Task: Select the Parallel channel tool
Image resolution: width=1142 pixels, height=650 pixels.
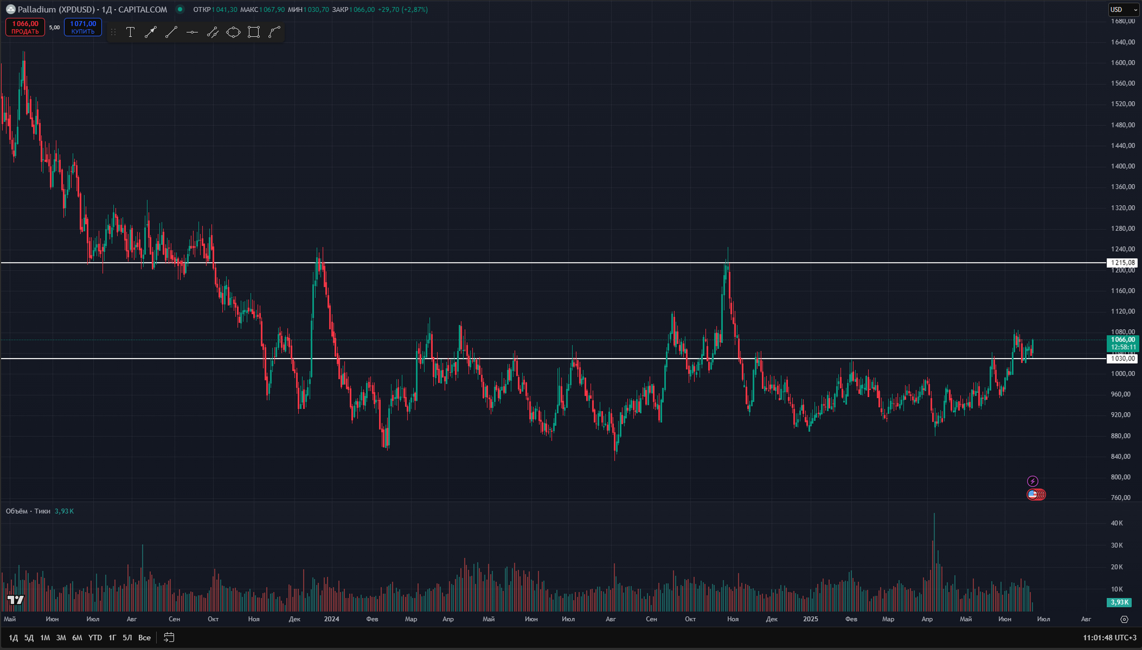Action: 212,32
